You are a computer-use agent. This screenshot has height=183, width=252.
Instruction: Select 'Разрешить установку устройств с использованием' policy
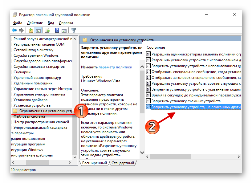tap(193, 60)
